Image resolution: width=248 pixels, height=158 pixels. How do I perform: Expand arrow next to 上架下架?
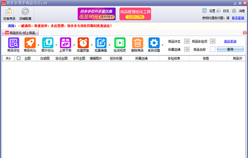point(74,45)
